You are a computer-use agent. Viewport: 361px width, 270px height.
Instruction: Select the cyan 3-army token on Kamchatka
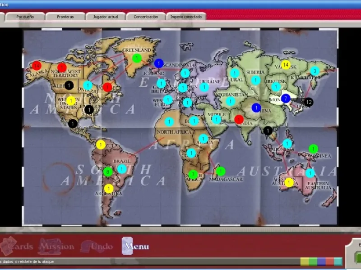click(315, 71)
